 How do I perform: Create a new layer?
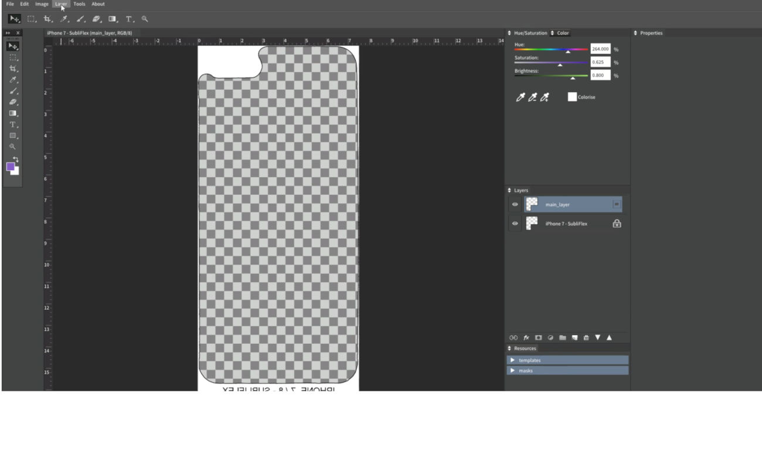[574, 337]
